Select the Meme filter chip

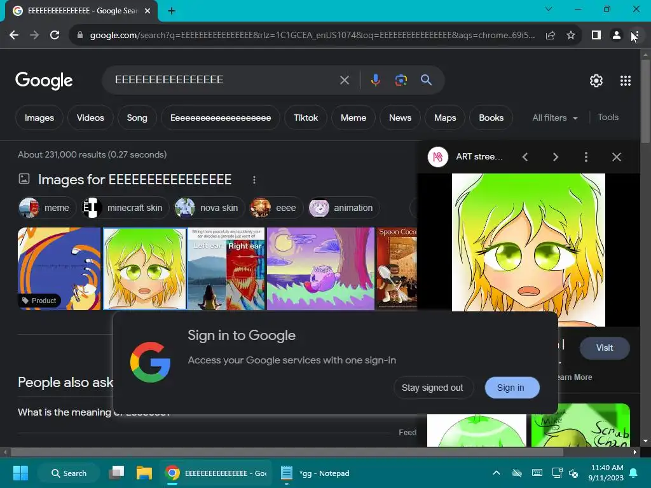(x=353, y=118)
